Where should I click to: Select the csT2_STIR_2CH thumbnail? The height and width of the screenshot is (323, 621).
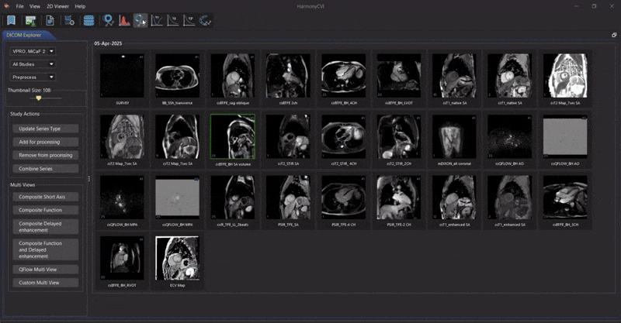click(399, 137)
